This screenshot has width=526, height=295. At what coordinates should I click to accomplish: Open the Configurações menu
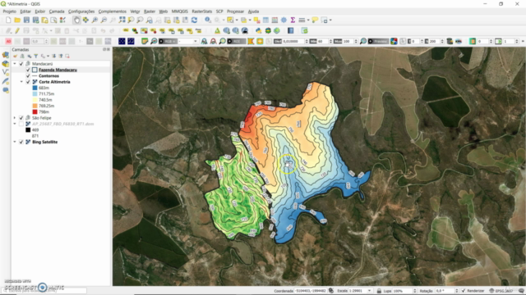[81, 11]
